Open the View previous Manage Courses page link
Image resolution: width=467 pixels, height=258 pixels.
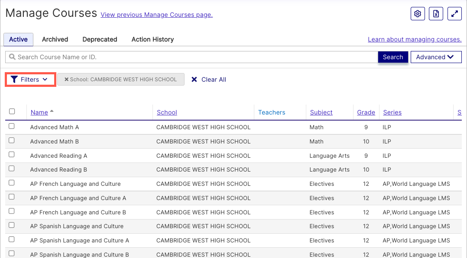tap(156, 15)
